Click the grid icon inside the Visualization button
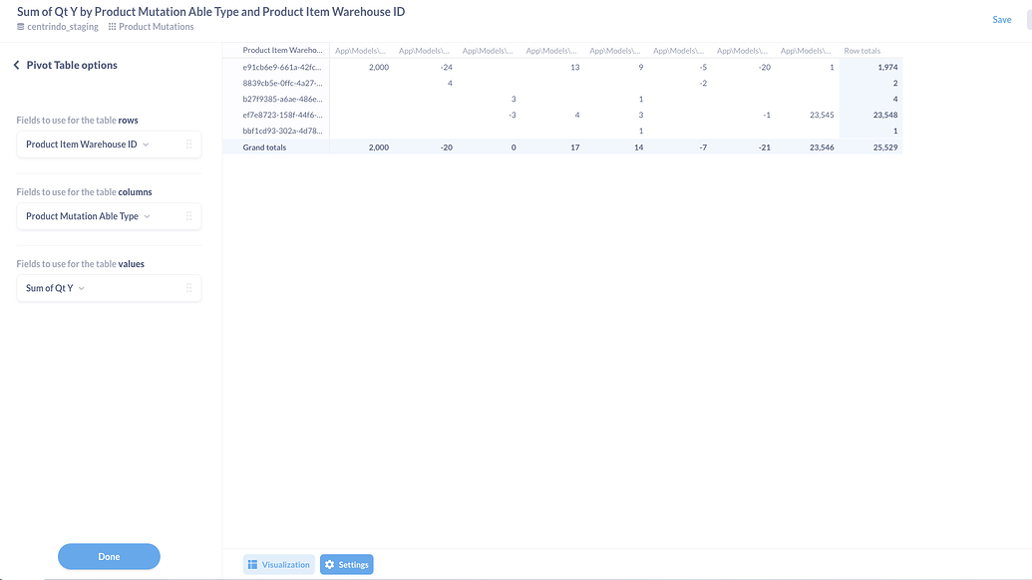Image resolution: width=1032 pixels, height=580 pixels. point(253,564)
